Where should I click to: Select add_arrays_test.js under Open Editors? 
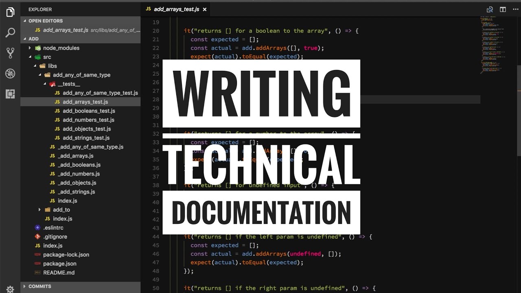point(81,30)
